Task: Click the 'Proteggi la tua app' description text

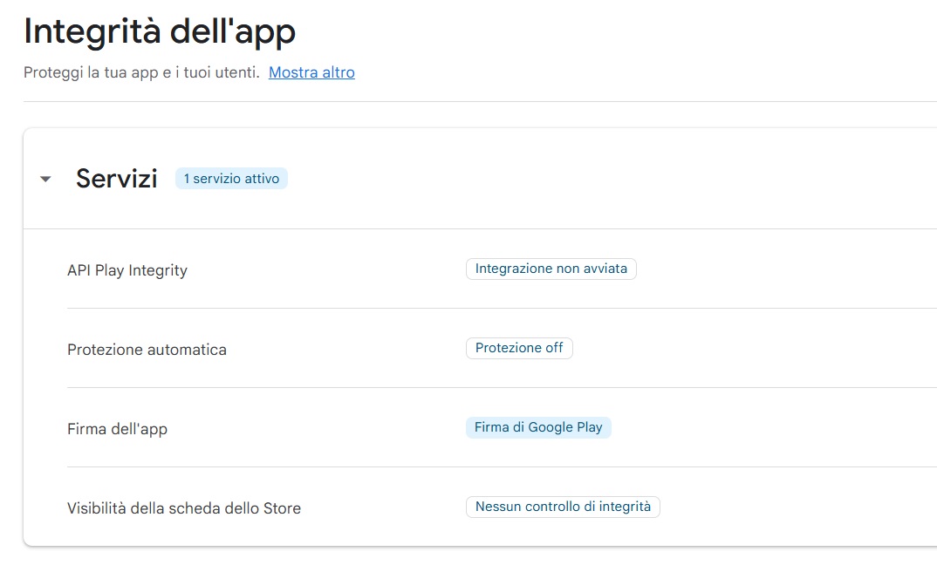Action: click(141, 72)
